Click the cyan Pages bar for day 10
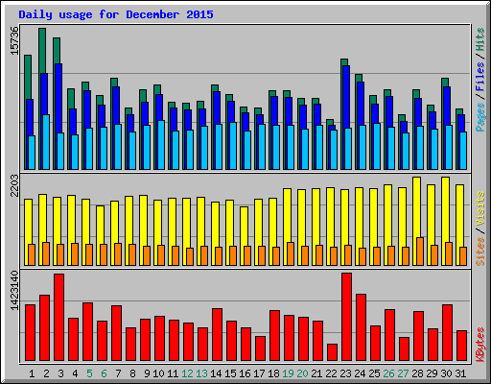This screenshot has height=384, width=491. tap(161, 145)
